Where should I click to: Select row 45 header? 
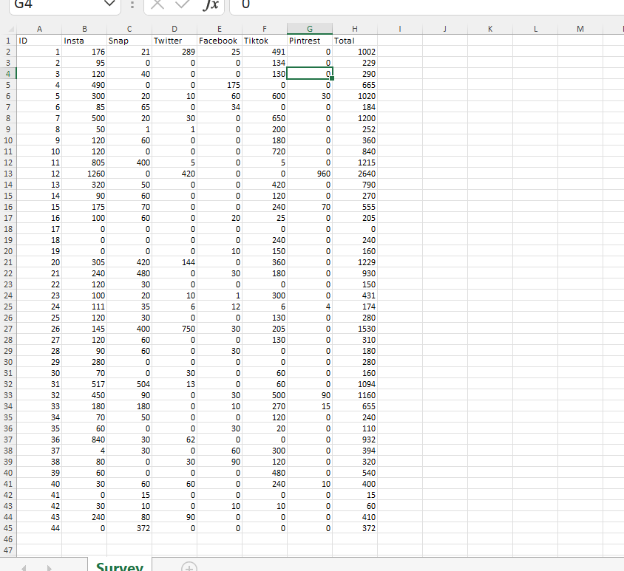[x=8, y=528]
